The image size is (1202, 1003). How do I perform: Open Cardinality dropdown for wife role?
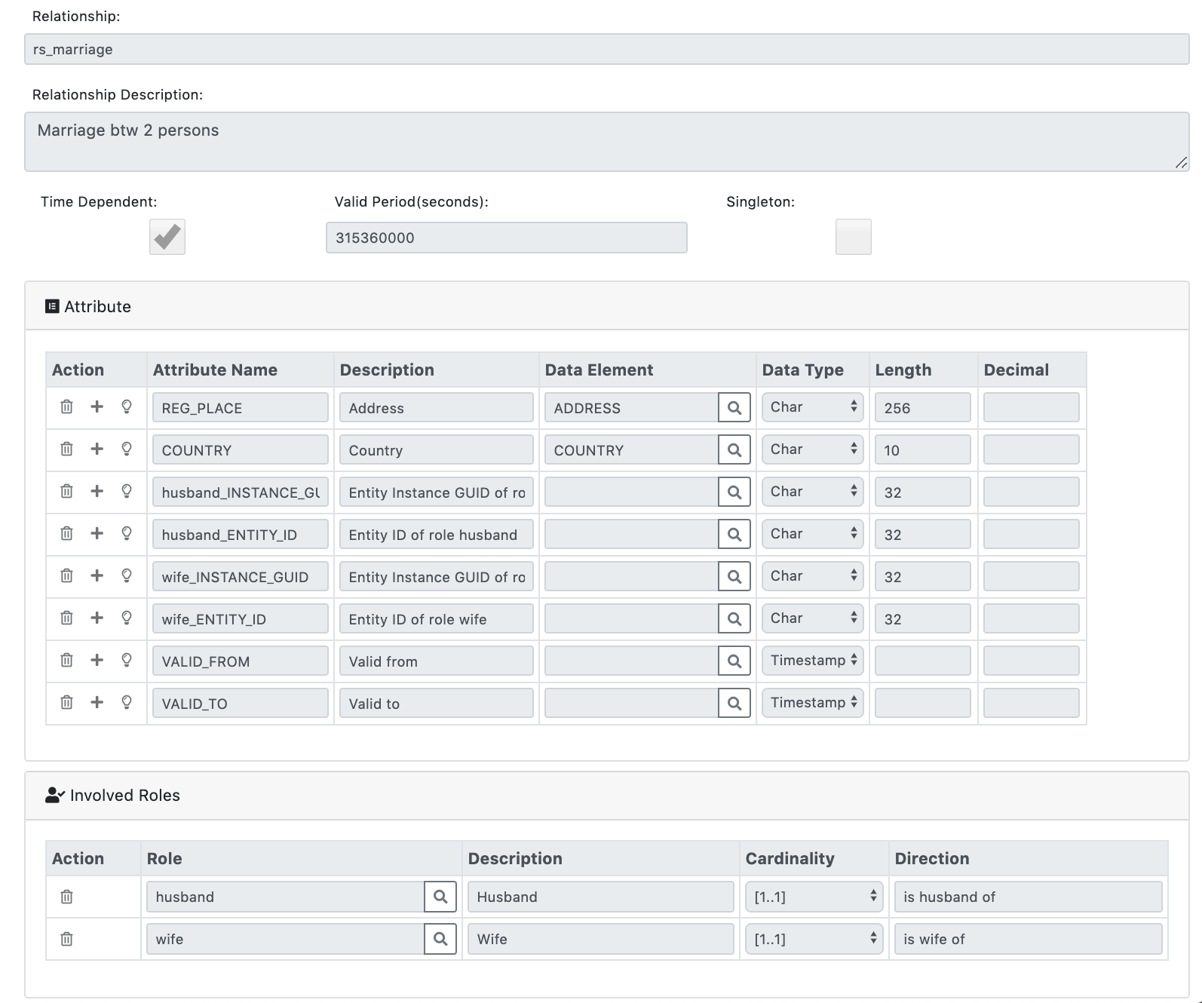tap(813, 939)
